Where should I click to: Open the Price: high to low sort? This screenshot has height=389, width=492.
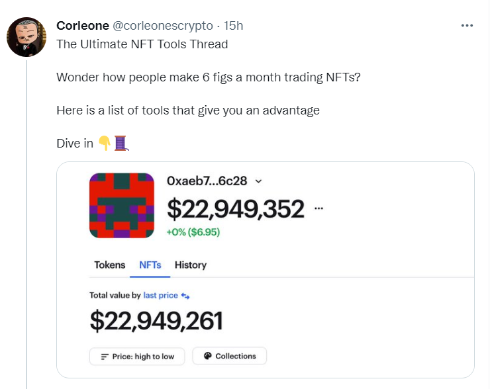(138, 356)
